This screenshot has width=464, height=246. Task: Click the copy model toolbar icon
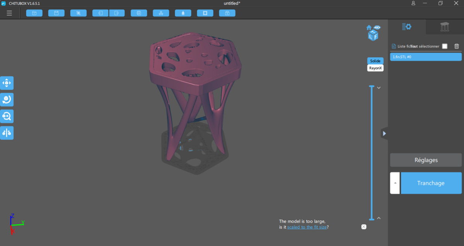(x=139, y=13)
